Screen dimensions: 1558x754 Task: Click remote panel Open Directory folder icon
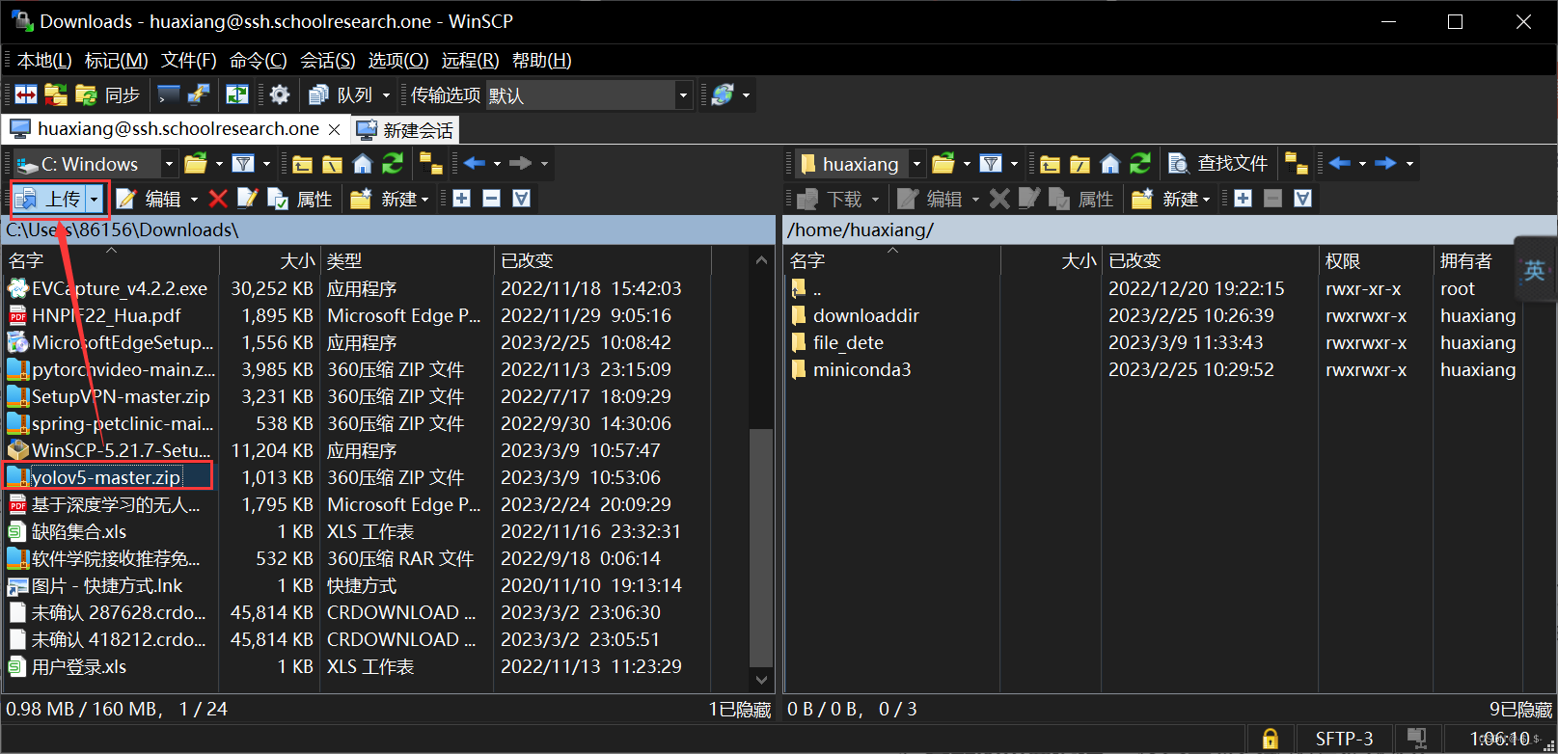943,164
